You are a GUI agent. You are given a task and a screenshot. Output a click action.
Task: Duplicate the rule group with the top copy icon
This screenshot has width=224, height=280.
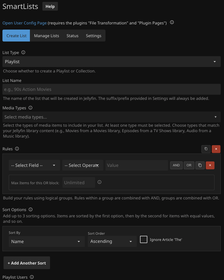206,149
